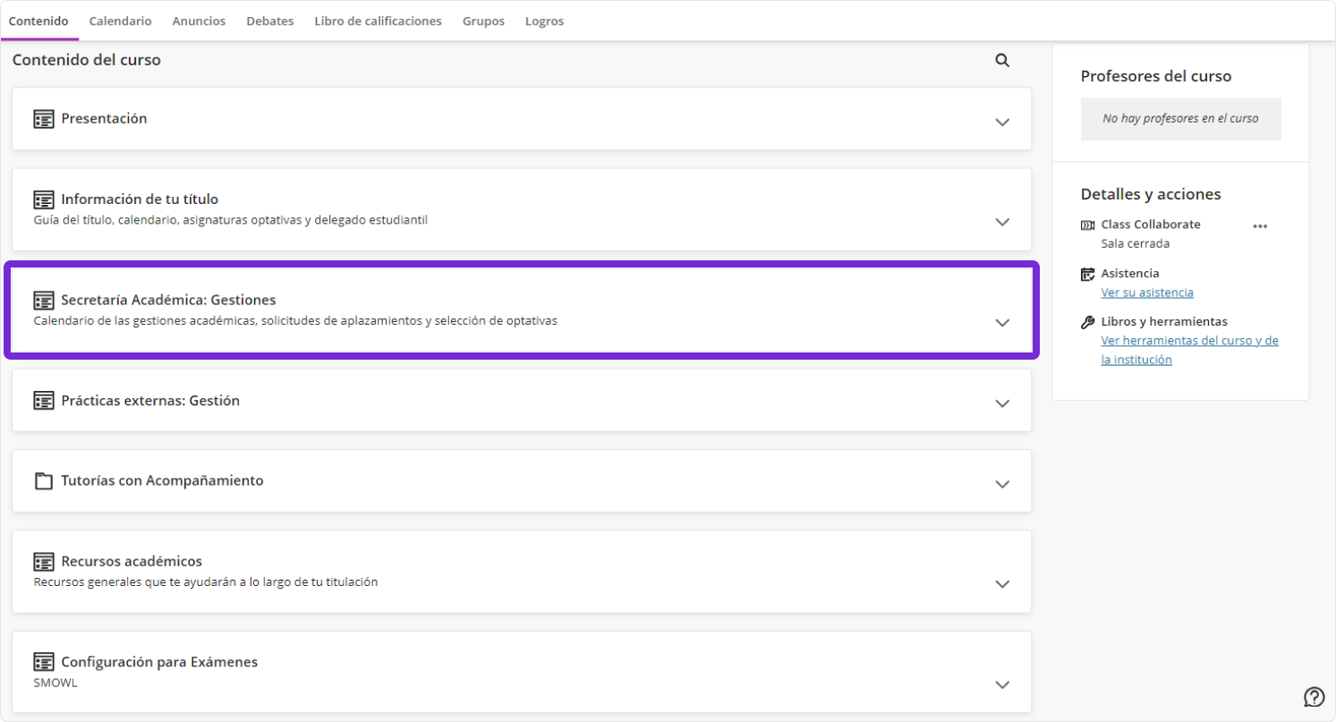Expand the Configuración para Exámenes chevron

1002,684
